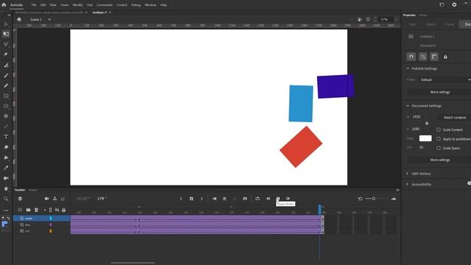The image size is (471, 265).
Task: Pause the timeline playback
Action: pos(278,199)
